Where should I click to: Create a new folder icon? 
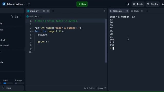(16, 17)
